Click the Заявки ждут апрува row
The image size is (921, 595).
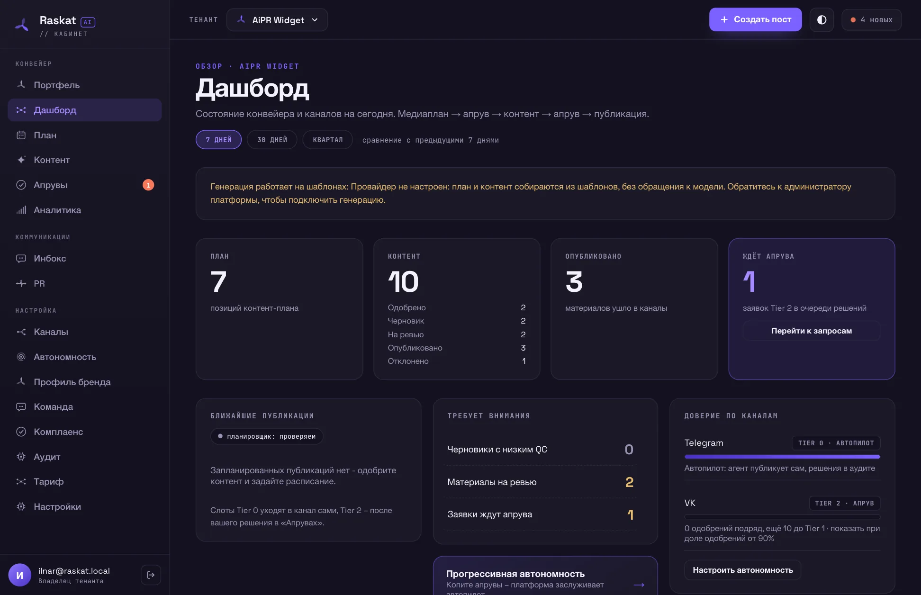541,514
